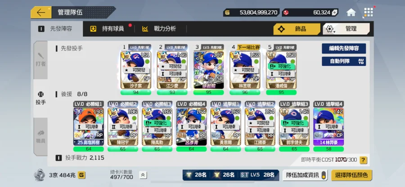Toggle 自動列隊 AUTO lineup
The image size is (405, 187).
click(344, 61)
